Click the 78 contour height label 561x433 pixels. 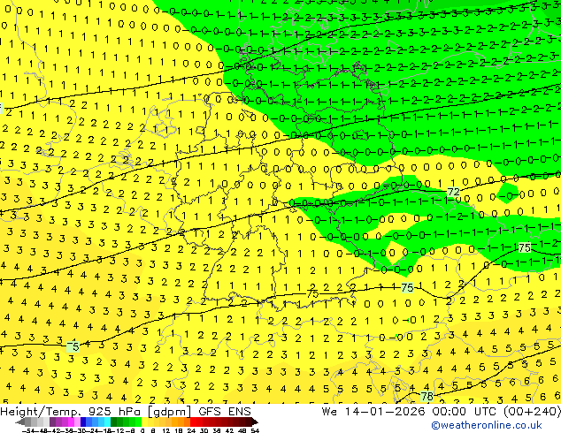(x=427, y=396)
